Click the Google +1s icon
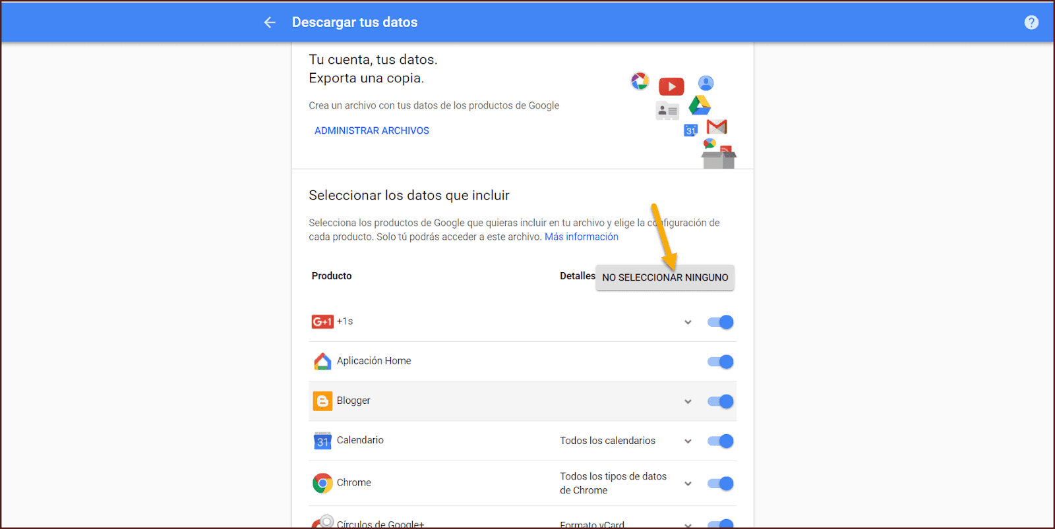Screen dimensions: 1055x529 (x=322, y=321)
